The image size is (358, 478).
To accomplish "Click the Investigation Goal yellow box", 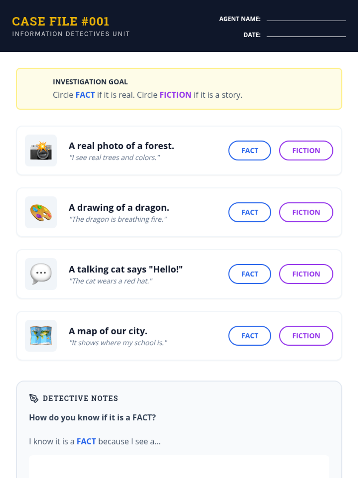I will (179, 89).
